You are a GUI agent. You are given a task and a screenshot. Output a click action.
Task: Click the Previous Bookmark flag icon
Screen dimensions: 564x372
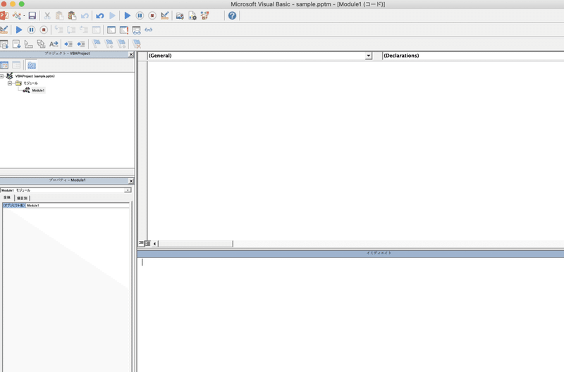121,44
